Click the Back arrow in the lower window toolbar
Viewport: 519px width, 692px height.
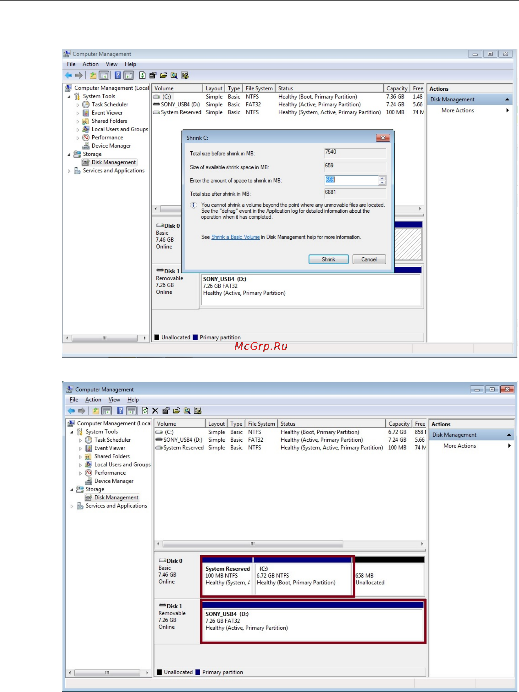(71, 411)
